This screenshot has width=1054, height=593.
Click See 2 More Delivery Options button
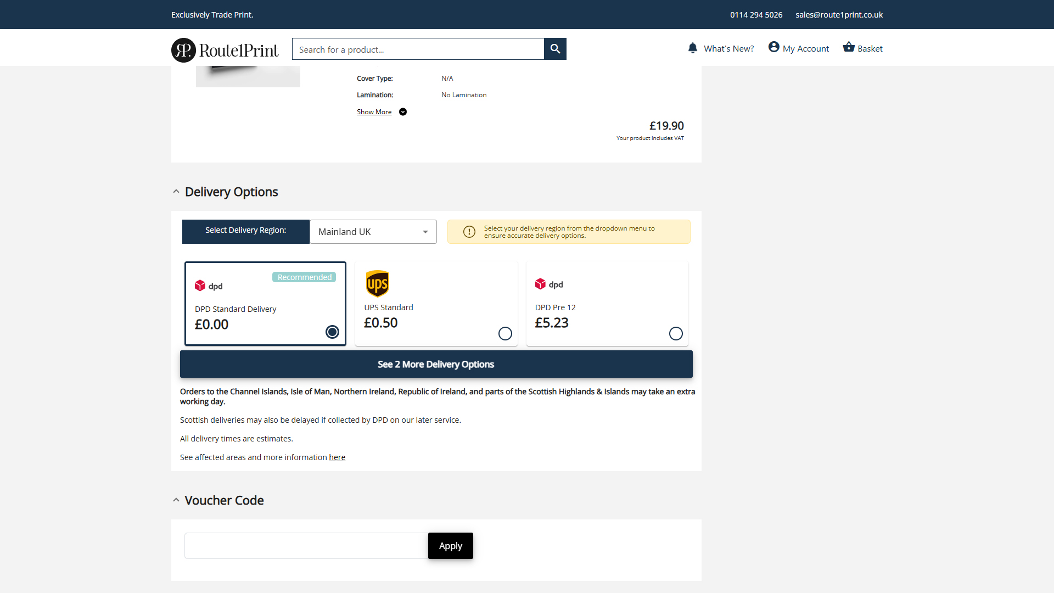[436, 364]
